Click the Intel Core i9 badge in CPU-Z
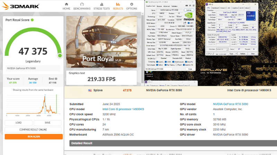277x155 pixels. point(251,16)
